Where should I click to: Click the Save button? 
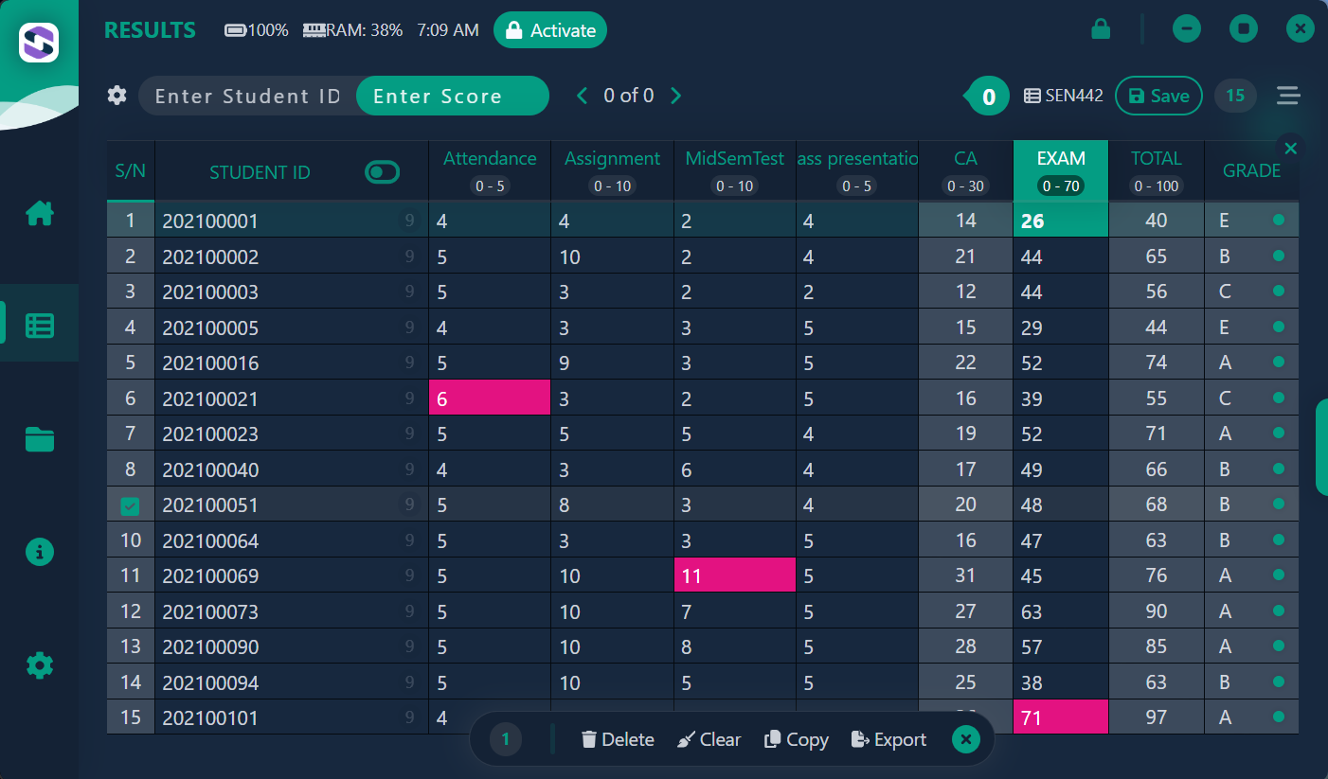pos(1158,96)
